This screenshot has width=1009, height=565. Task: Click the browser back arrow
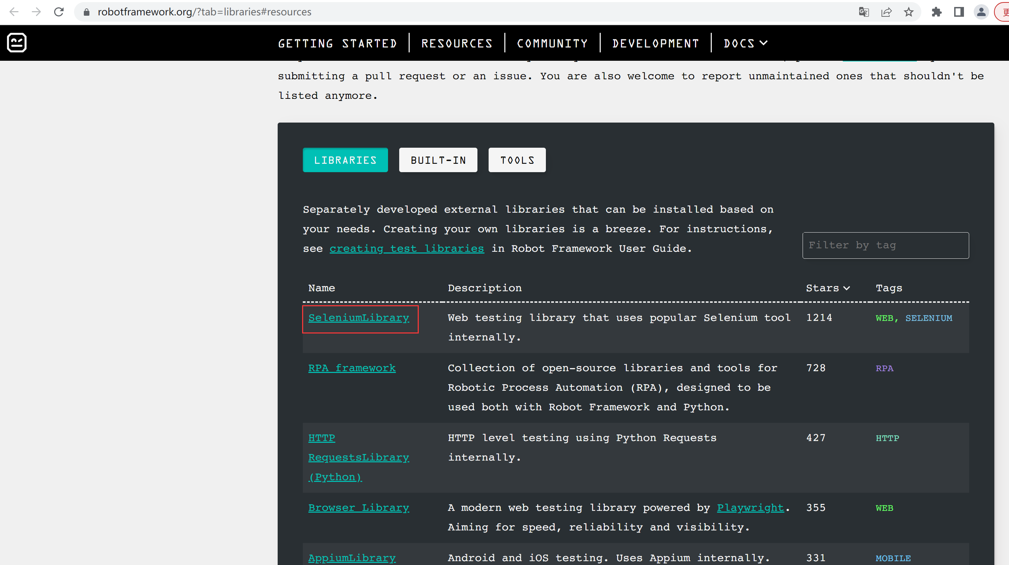click(x=14, y=12)
